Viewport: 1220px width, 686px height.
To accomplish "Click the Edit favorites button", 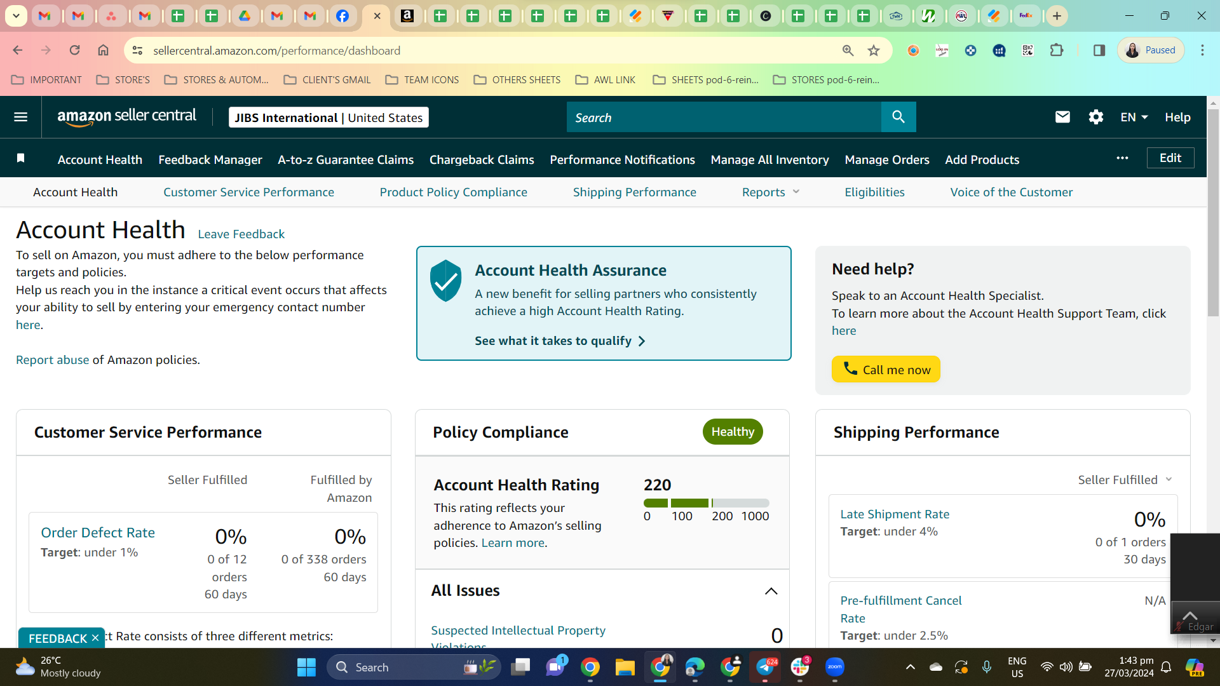I will coord(1170,158).
